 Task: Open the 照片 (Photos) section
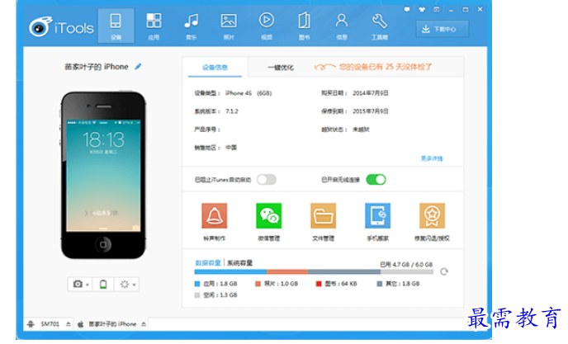229,26
